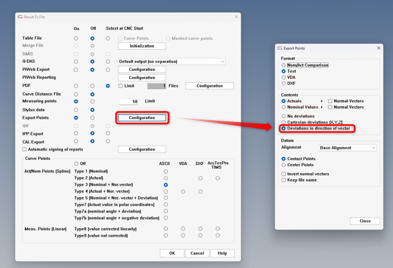
Task: Click Result To File title icon
Action: [20, 17]
